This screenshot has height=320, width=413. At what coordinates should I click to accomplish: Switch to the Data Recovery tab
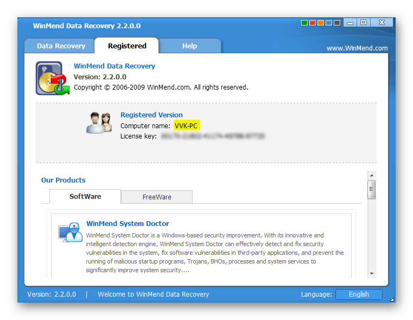pyautogui.click(x=61, y=46)
